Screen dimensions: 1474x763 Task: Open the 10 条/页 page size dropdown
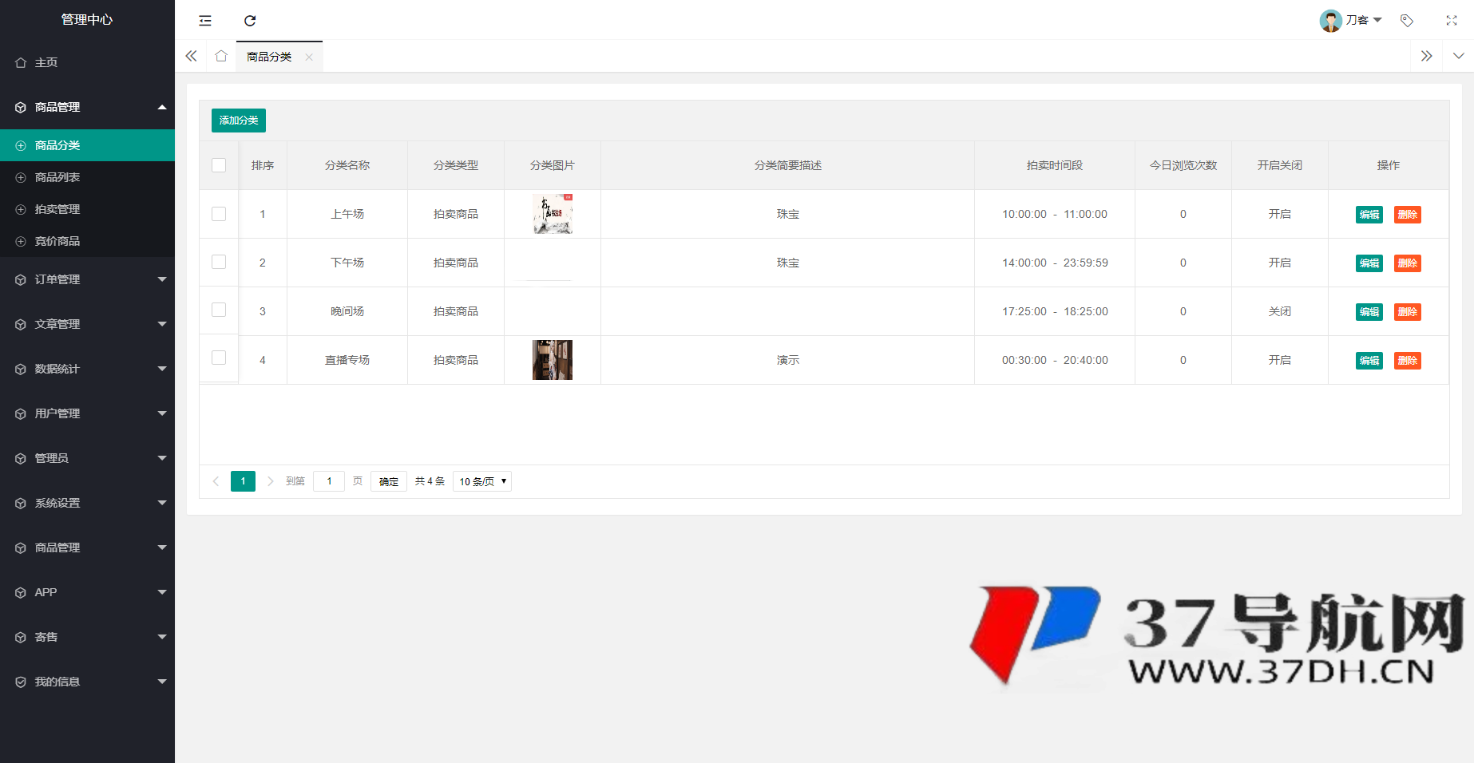coord(481,481)
